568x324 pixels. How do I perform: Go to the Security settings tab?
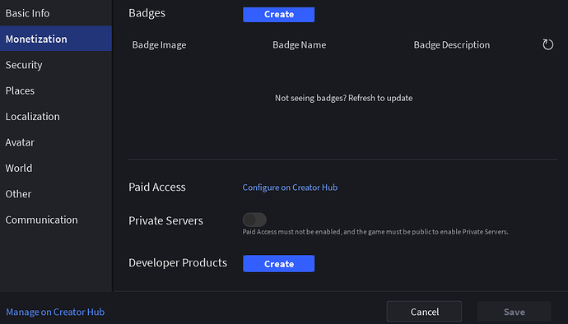(x=56, y=64)
